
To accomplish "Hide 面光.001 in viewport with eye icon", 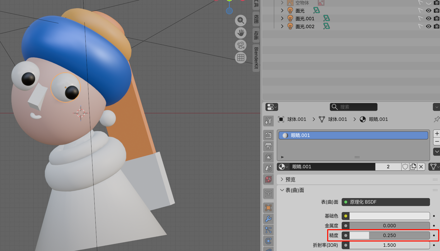I will [429, 18].
